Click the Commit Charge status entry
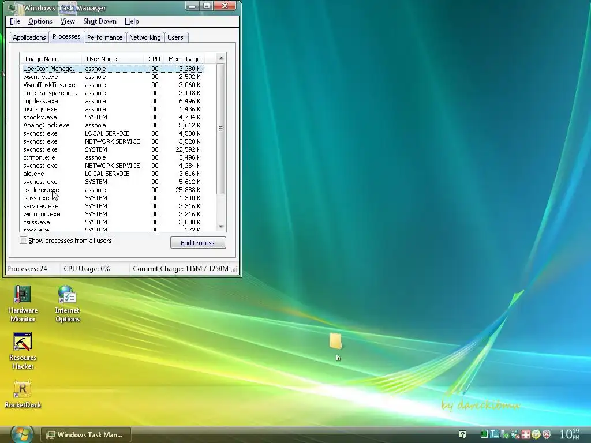The image size is (591, 443). (181, 269)
